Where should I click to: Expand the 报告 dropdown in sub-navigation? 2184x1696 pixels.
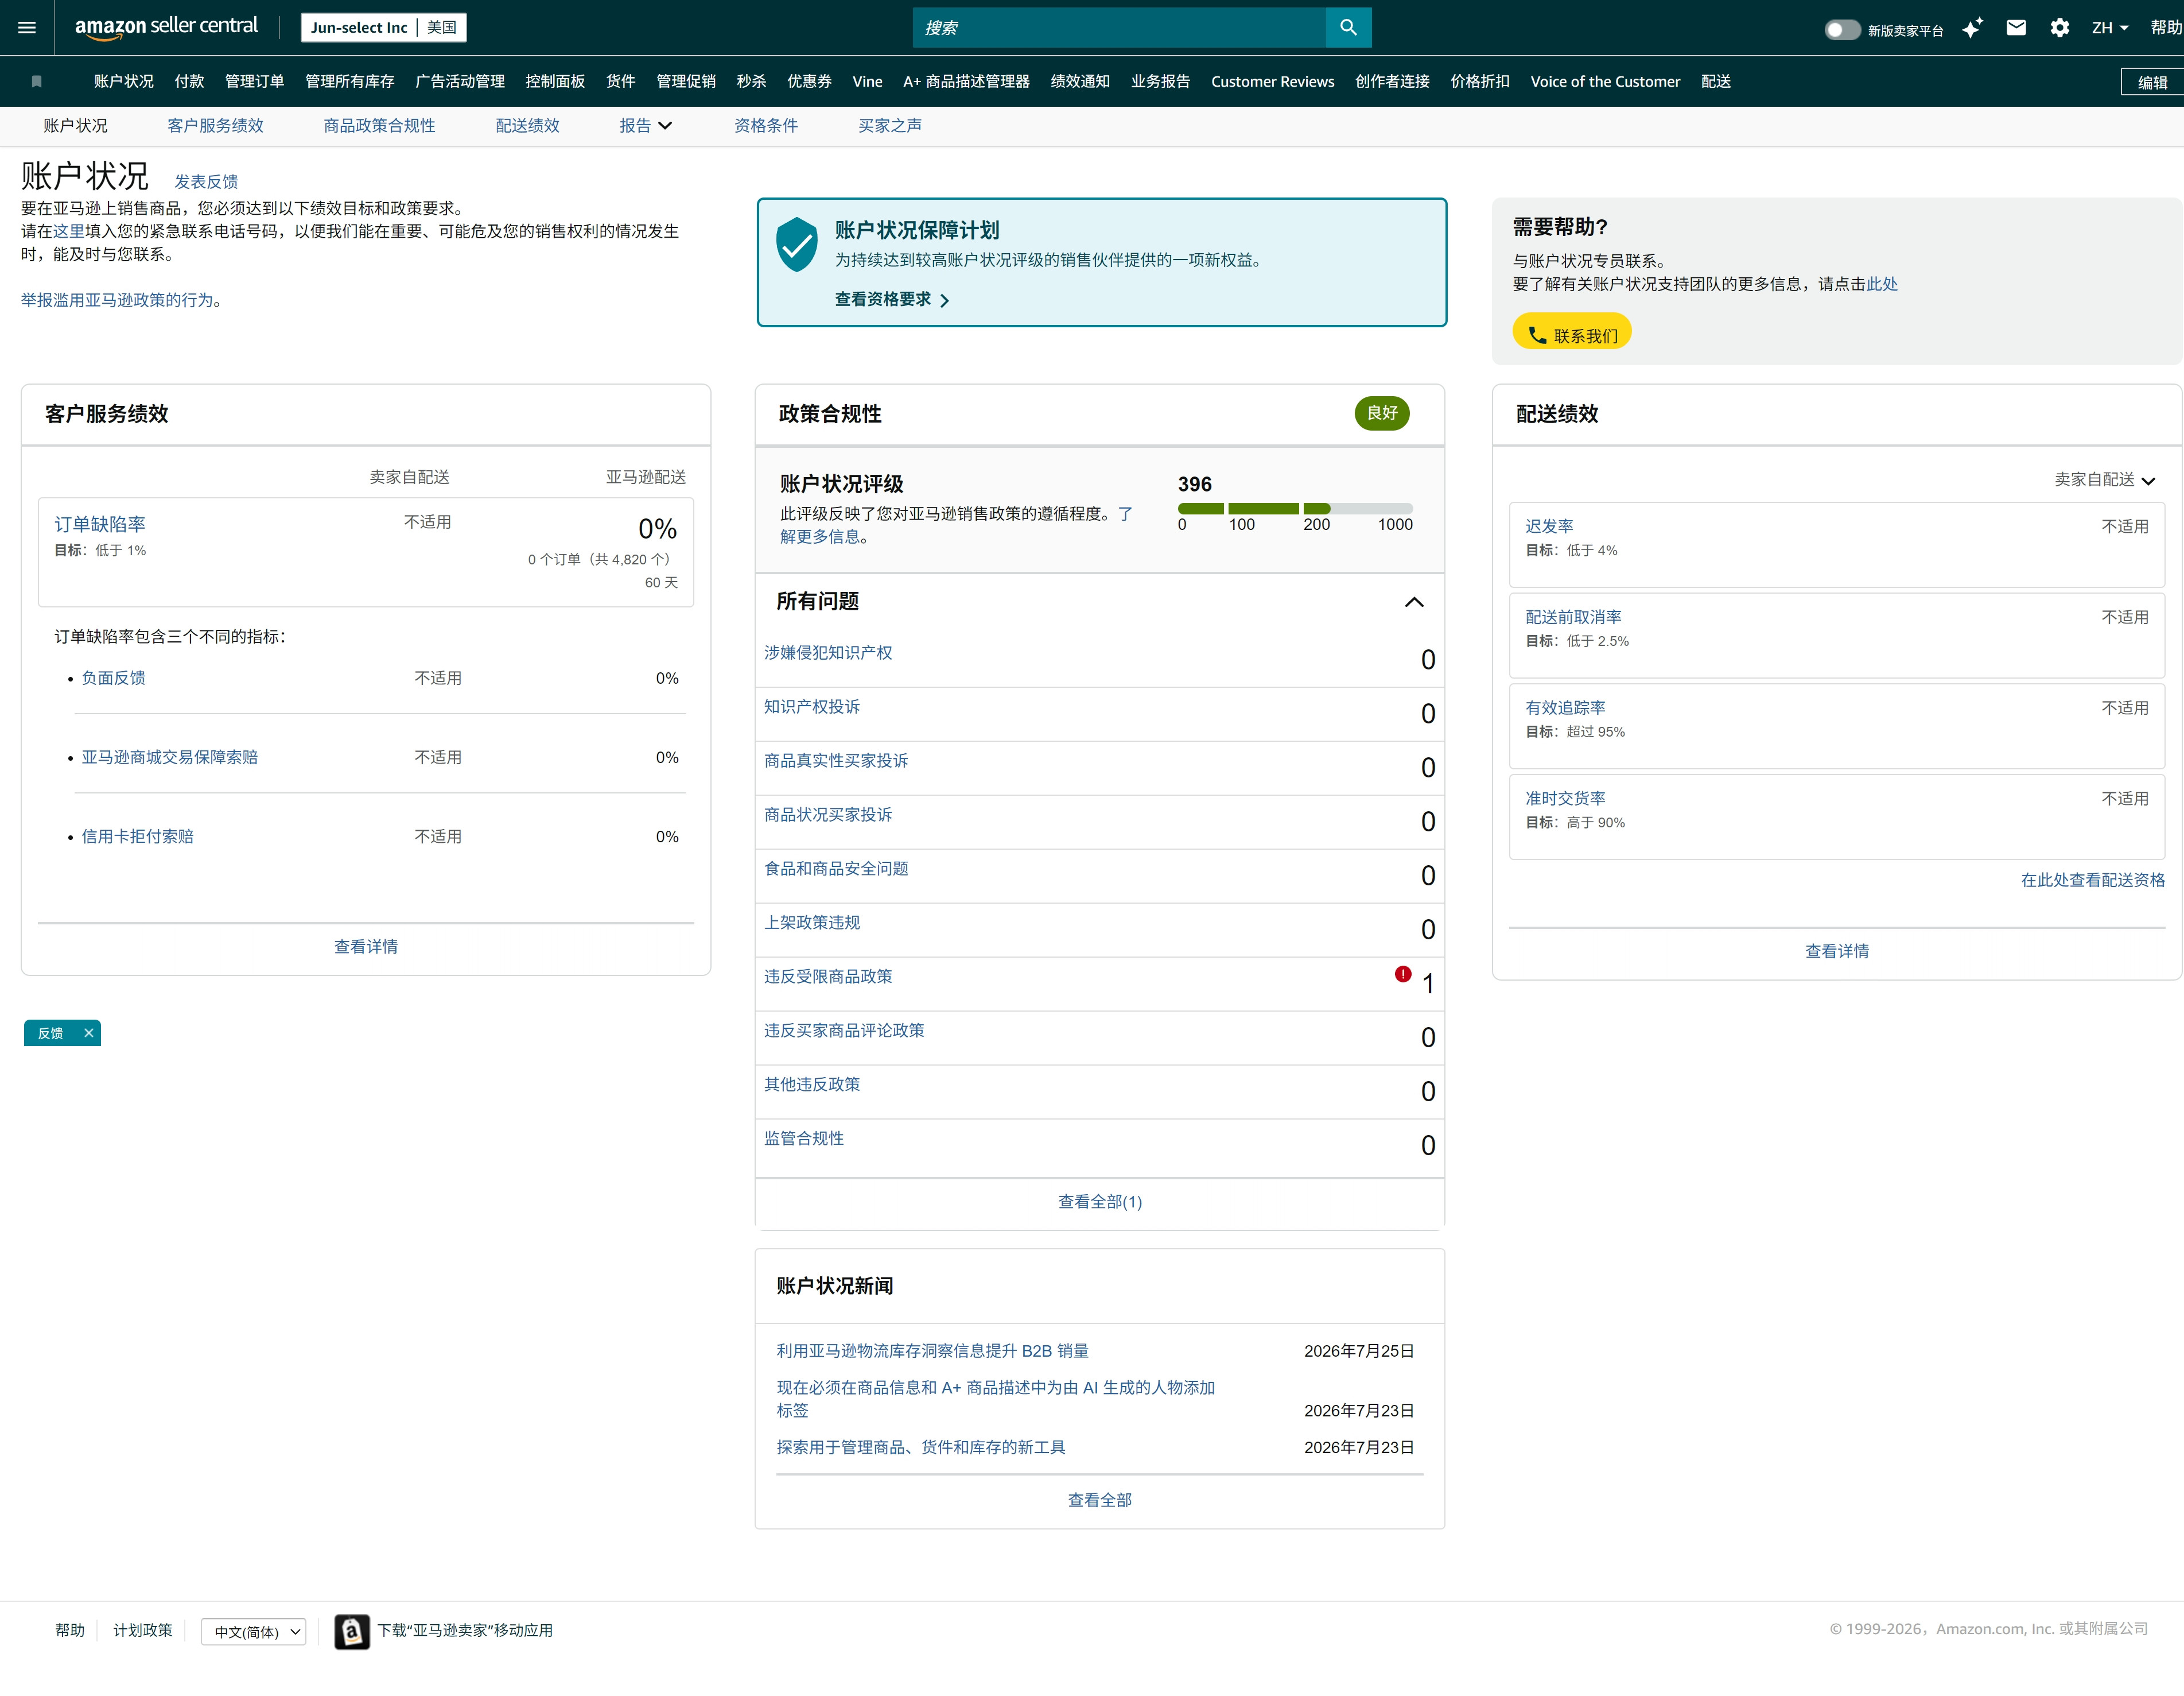[646, 126]
